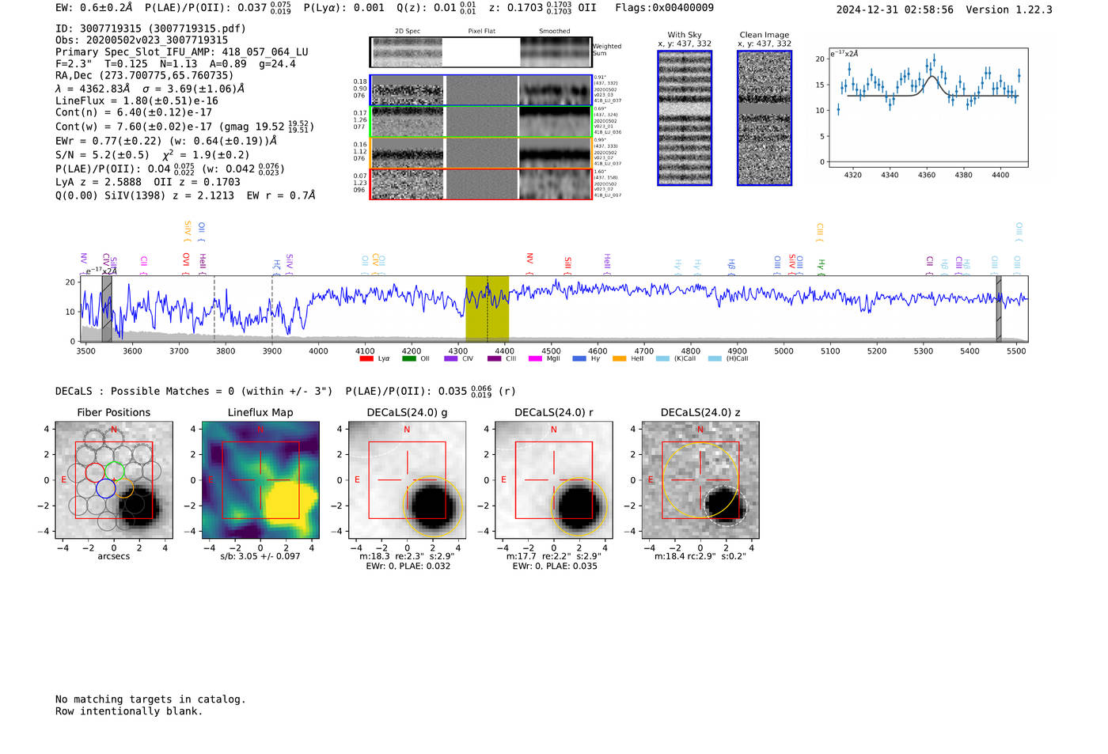Click the dashed line near 3900 Å
This screenshot has height=754, width=1108.
point(272,309)
